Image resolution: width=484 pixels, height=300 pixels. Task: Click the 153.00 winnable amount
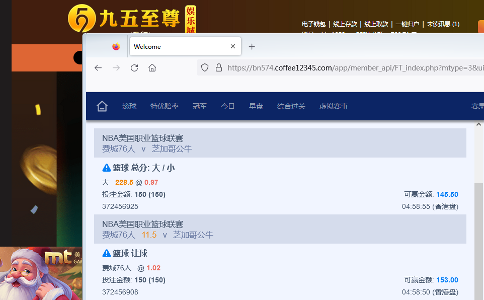(x=447, y=280)
